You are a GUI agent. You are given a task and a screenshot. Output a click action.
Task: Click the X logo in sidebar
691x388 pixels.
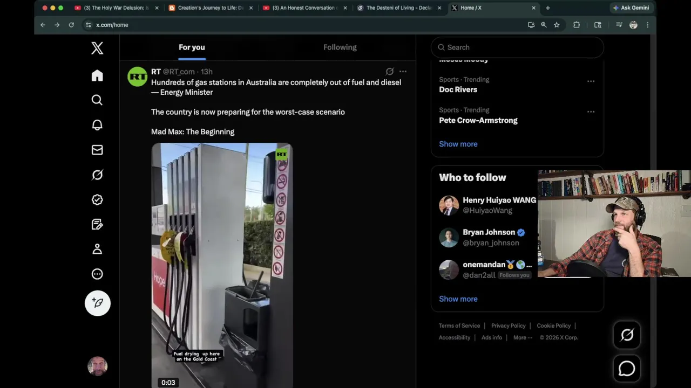[x=97, y=48]
